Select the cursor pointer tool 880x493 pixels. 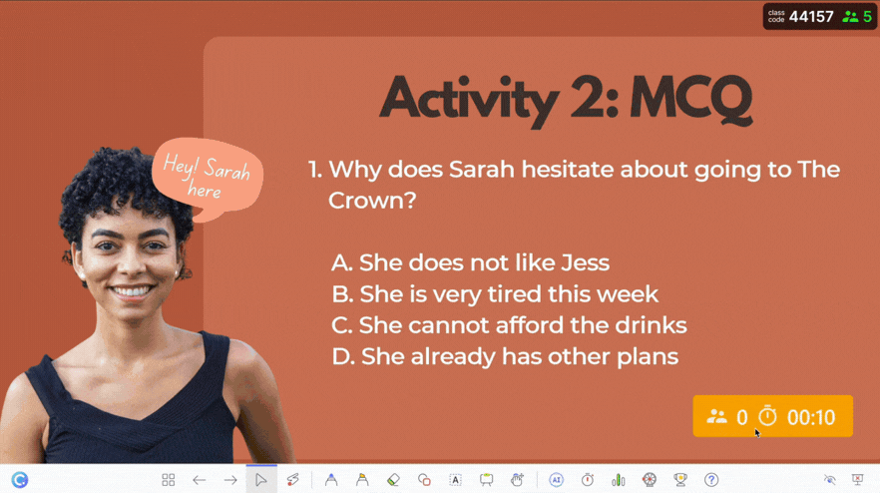point(261,480)
